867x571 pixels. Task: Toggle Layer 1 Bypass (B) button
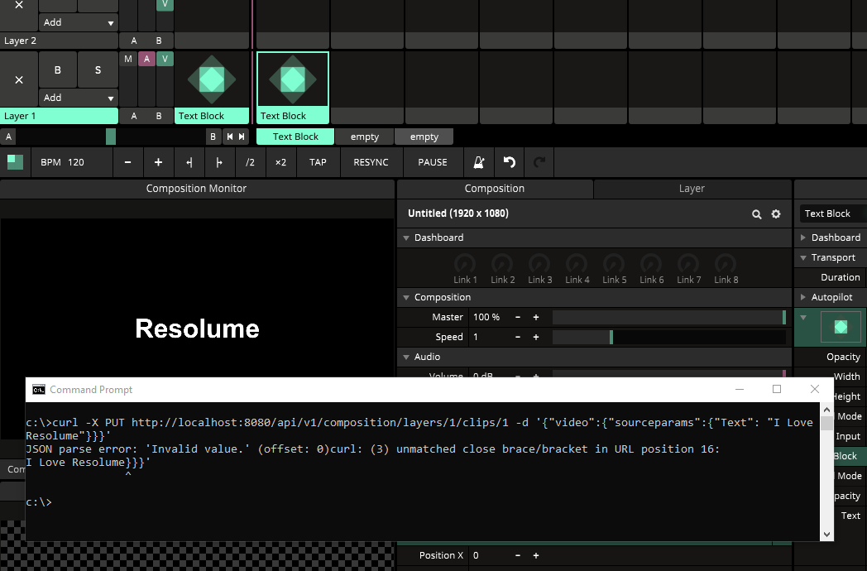coord(58,70)
